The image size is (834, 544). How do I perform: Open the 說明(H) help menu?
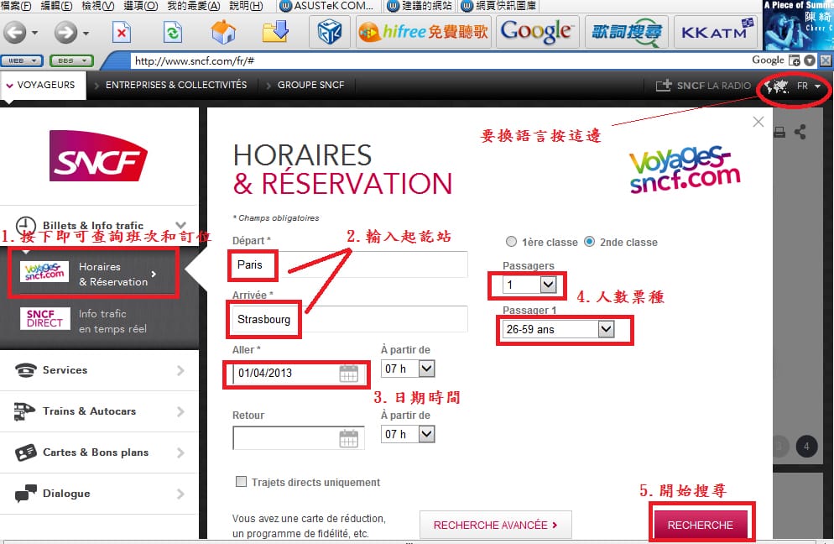click(x=246, y=6)
